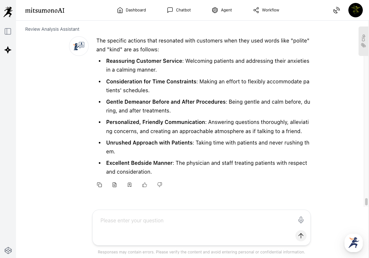Open the Dashboard page
This screenshot has height=258, width=369.
132,10
